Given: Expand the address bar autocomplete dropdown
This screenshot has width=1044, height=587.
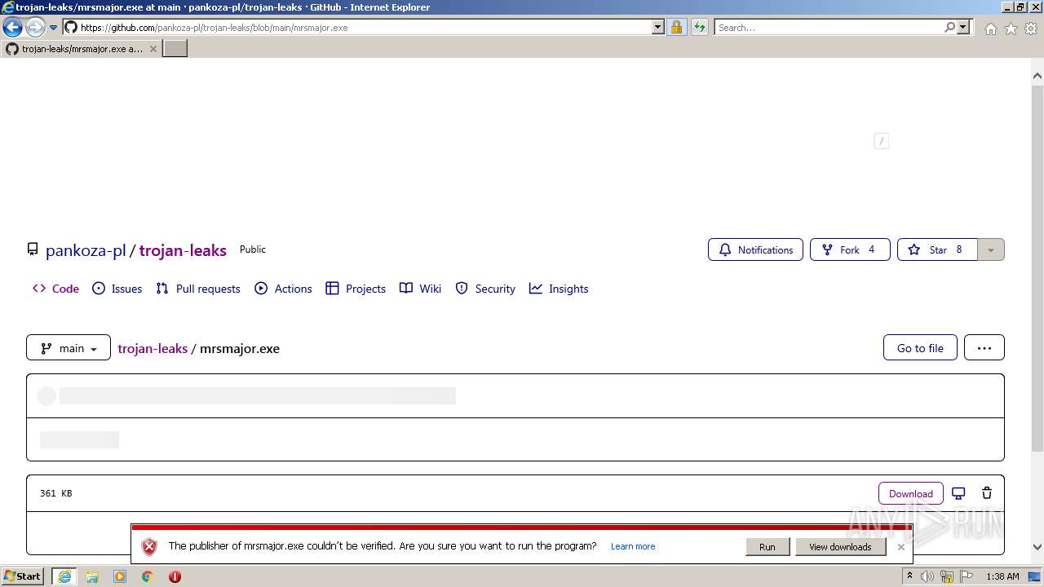Looking at the screenshot, I should coord(658,28).
